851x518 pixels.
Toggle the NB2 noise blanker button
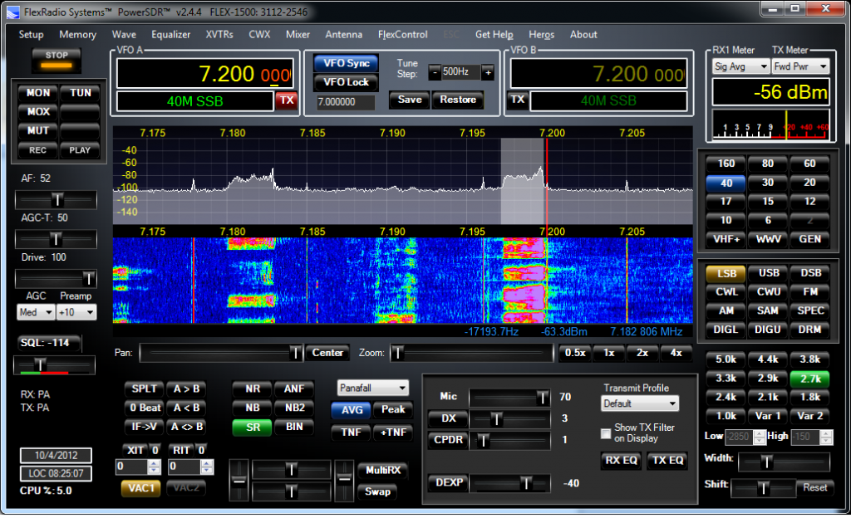coord(293,408)
